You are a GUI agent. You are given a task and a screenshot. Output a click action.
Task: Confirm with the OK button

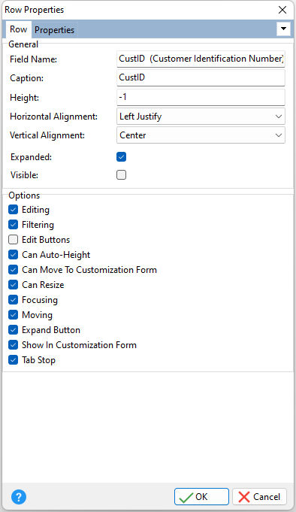(201, 497)
